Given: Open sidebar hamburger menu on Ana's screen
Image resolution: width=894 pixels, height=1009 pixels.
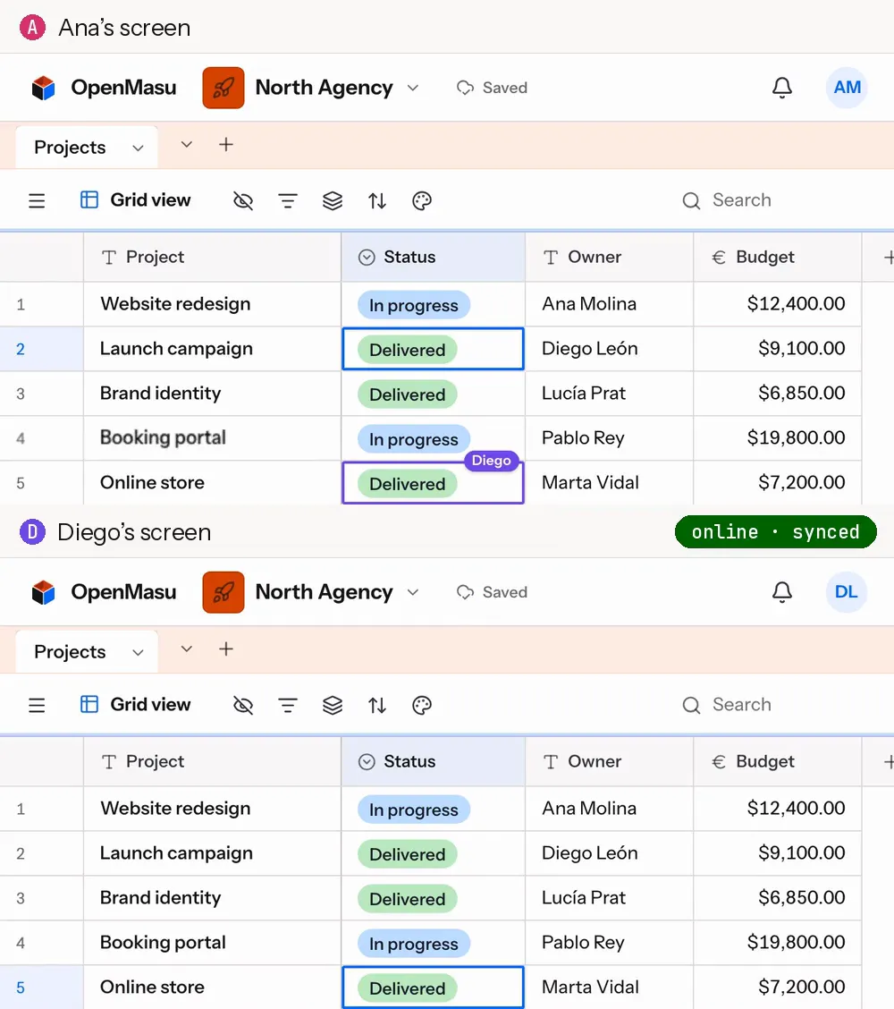Looking at the screenshot, I should 37,200.
